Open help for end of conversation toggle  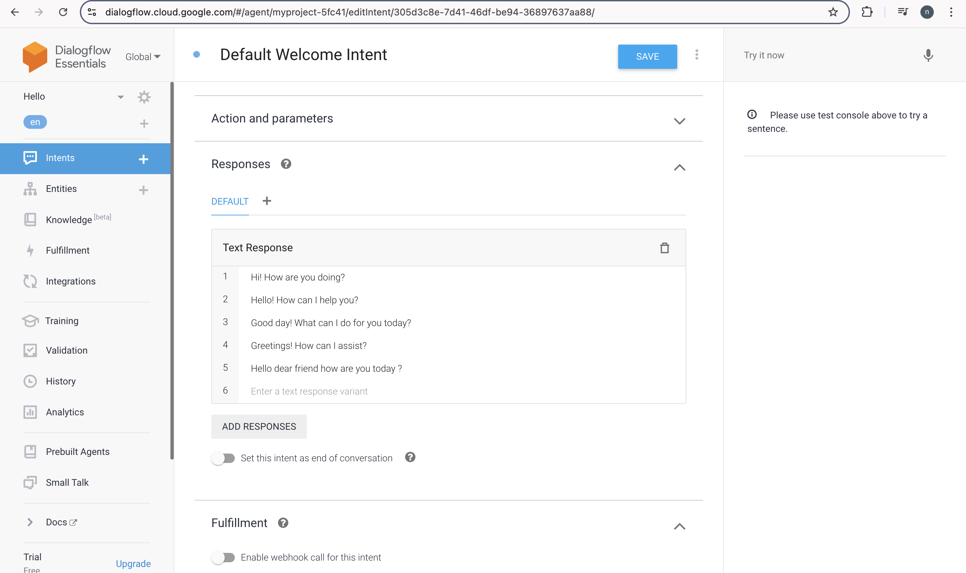coord(410,458)
